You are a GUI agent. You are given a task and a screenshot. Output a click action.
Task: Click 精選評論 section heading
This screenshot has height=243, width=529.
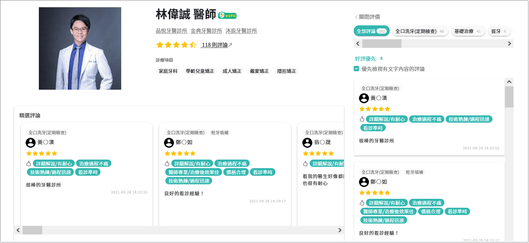click(30, 116)
